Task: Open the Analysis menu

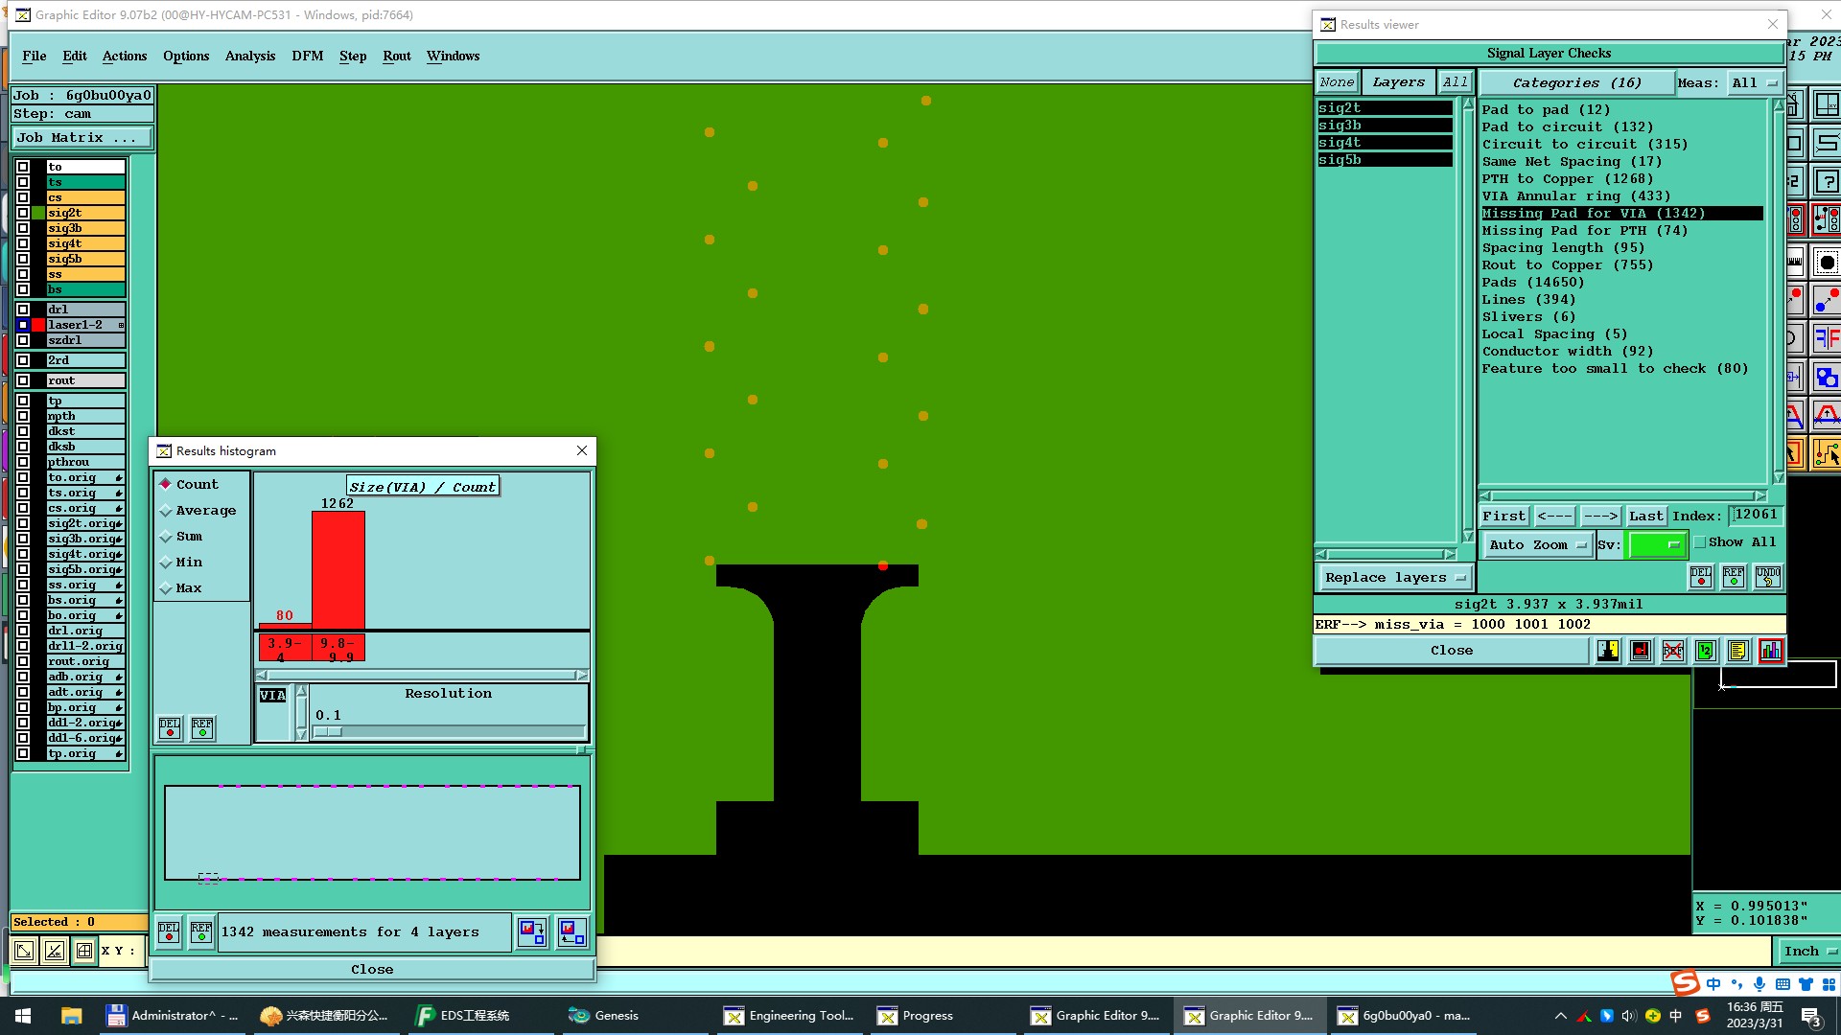Action: (249, 56)
